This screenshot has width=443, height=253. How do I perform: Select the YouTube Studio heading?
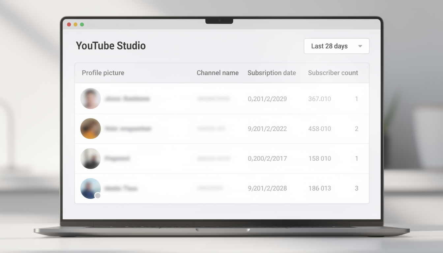coord(111,46)
